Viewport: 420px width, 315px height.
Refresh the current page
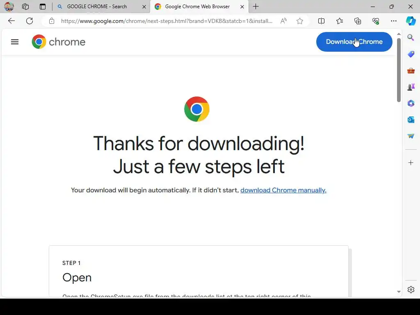pyautogui.click(x=30, y=21)
